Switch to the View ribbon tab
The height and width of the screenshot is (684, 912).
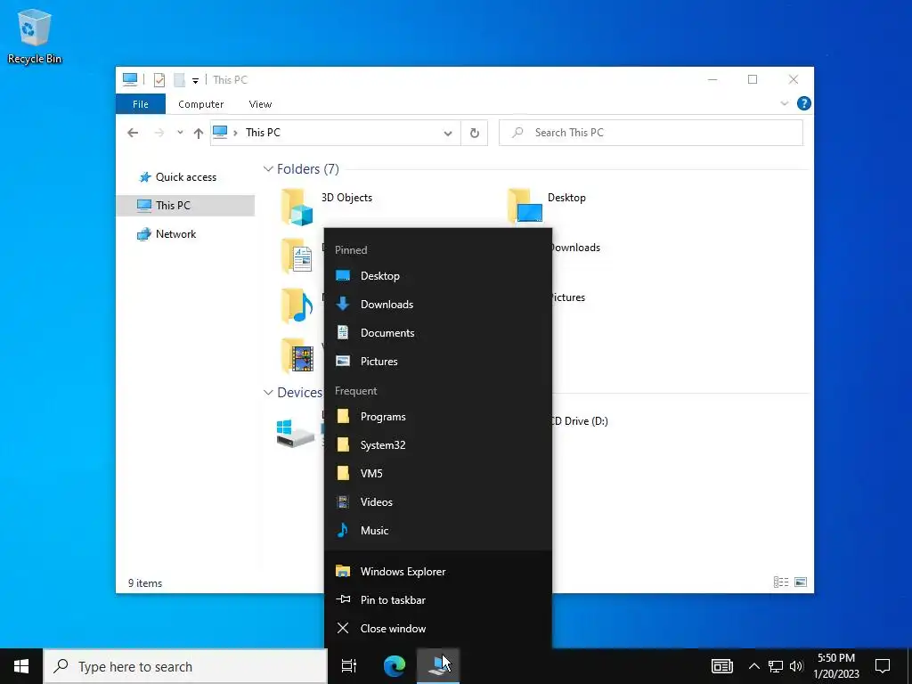coord(260,104)
